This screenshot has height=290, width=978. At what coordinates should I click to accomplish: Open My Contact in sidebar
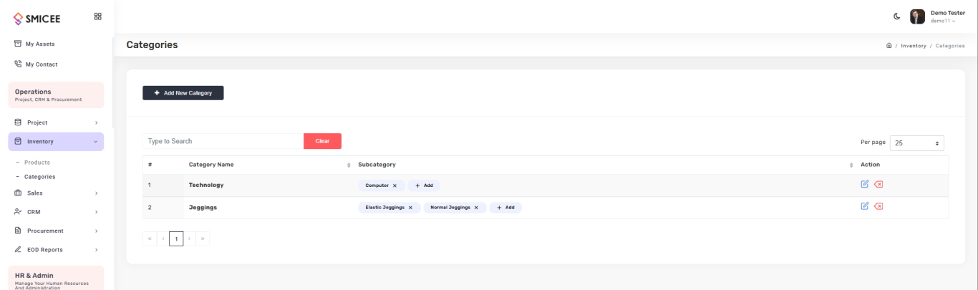(42, 64)
